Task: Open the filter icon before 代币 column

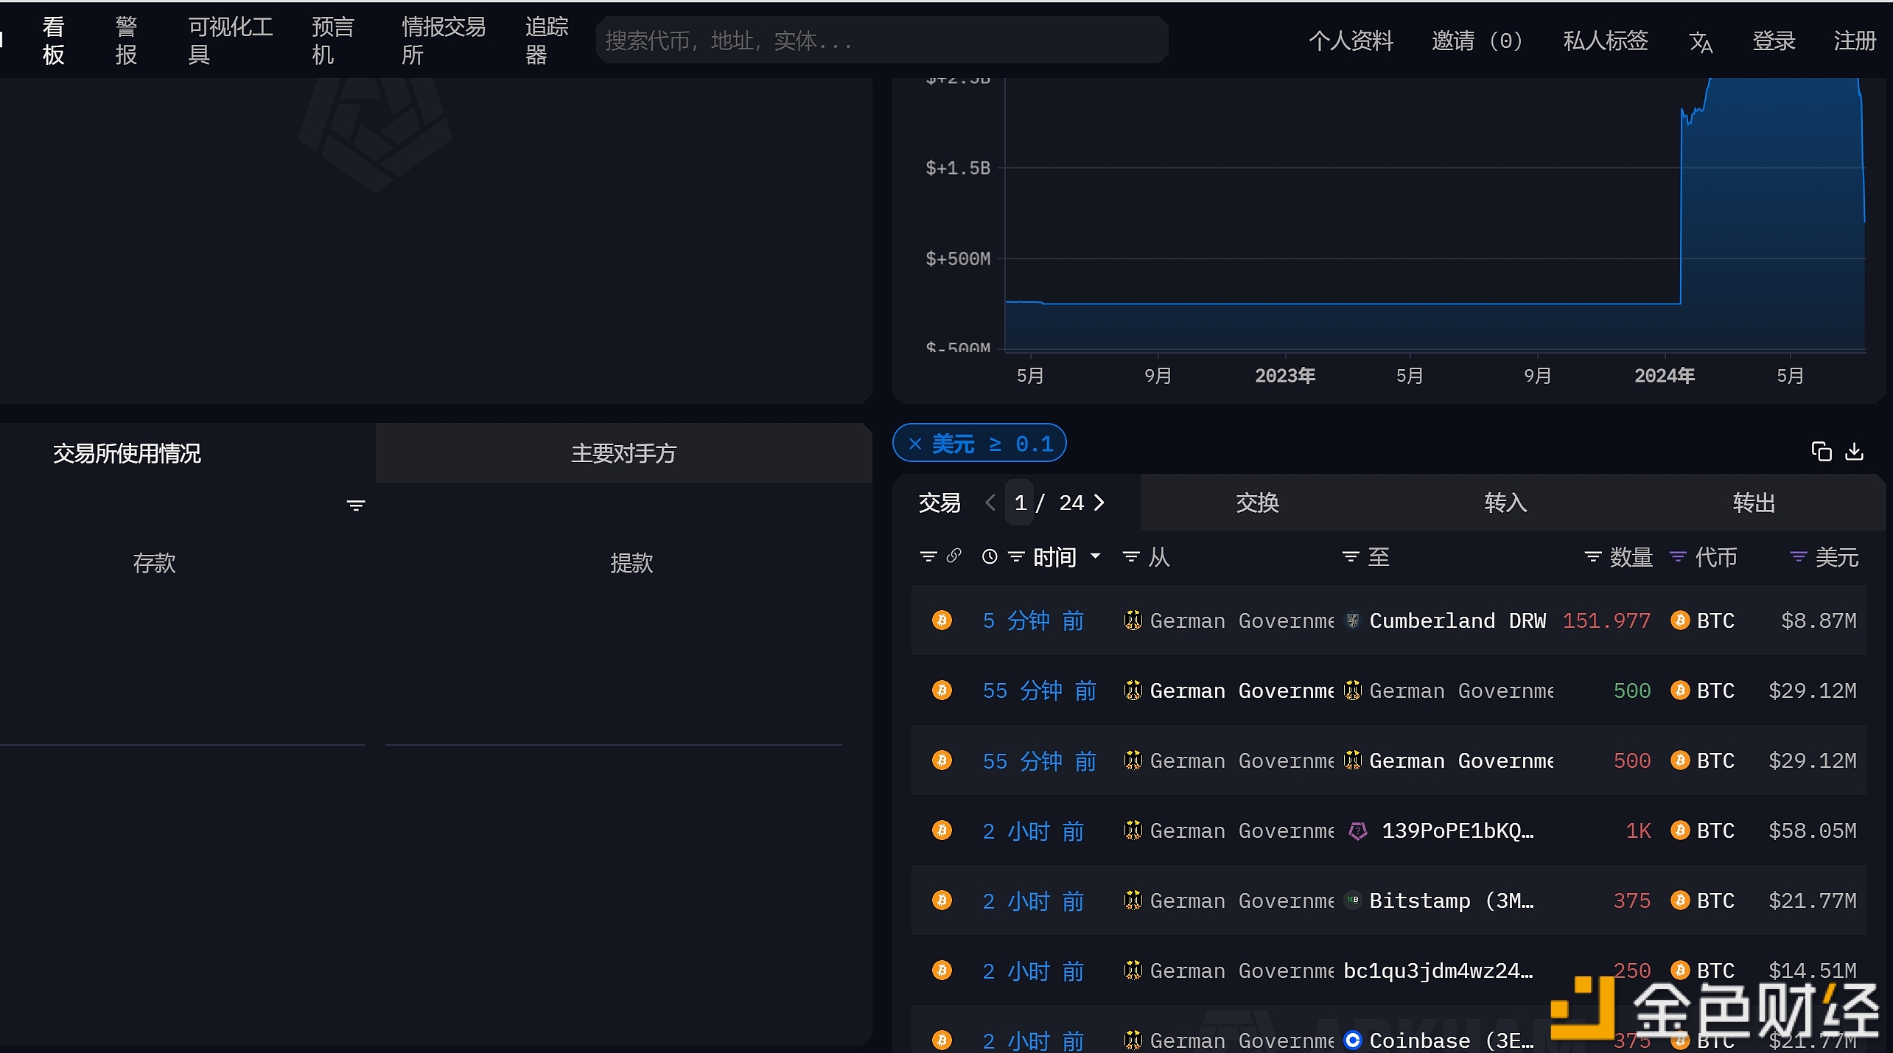Action: click(x=1678, y=557)
